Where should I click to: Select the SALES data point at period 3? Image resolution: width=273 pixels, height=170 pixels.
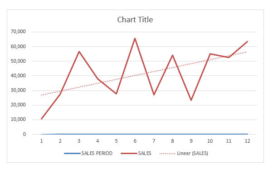(79, 52)
